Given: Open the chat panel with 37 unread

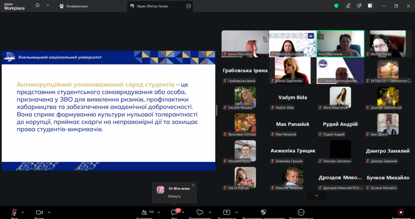Looking at the screenshot, I should tap(174, 213).
